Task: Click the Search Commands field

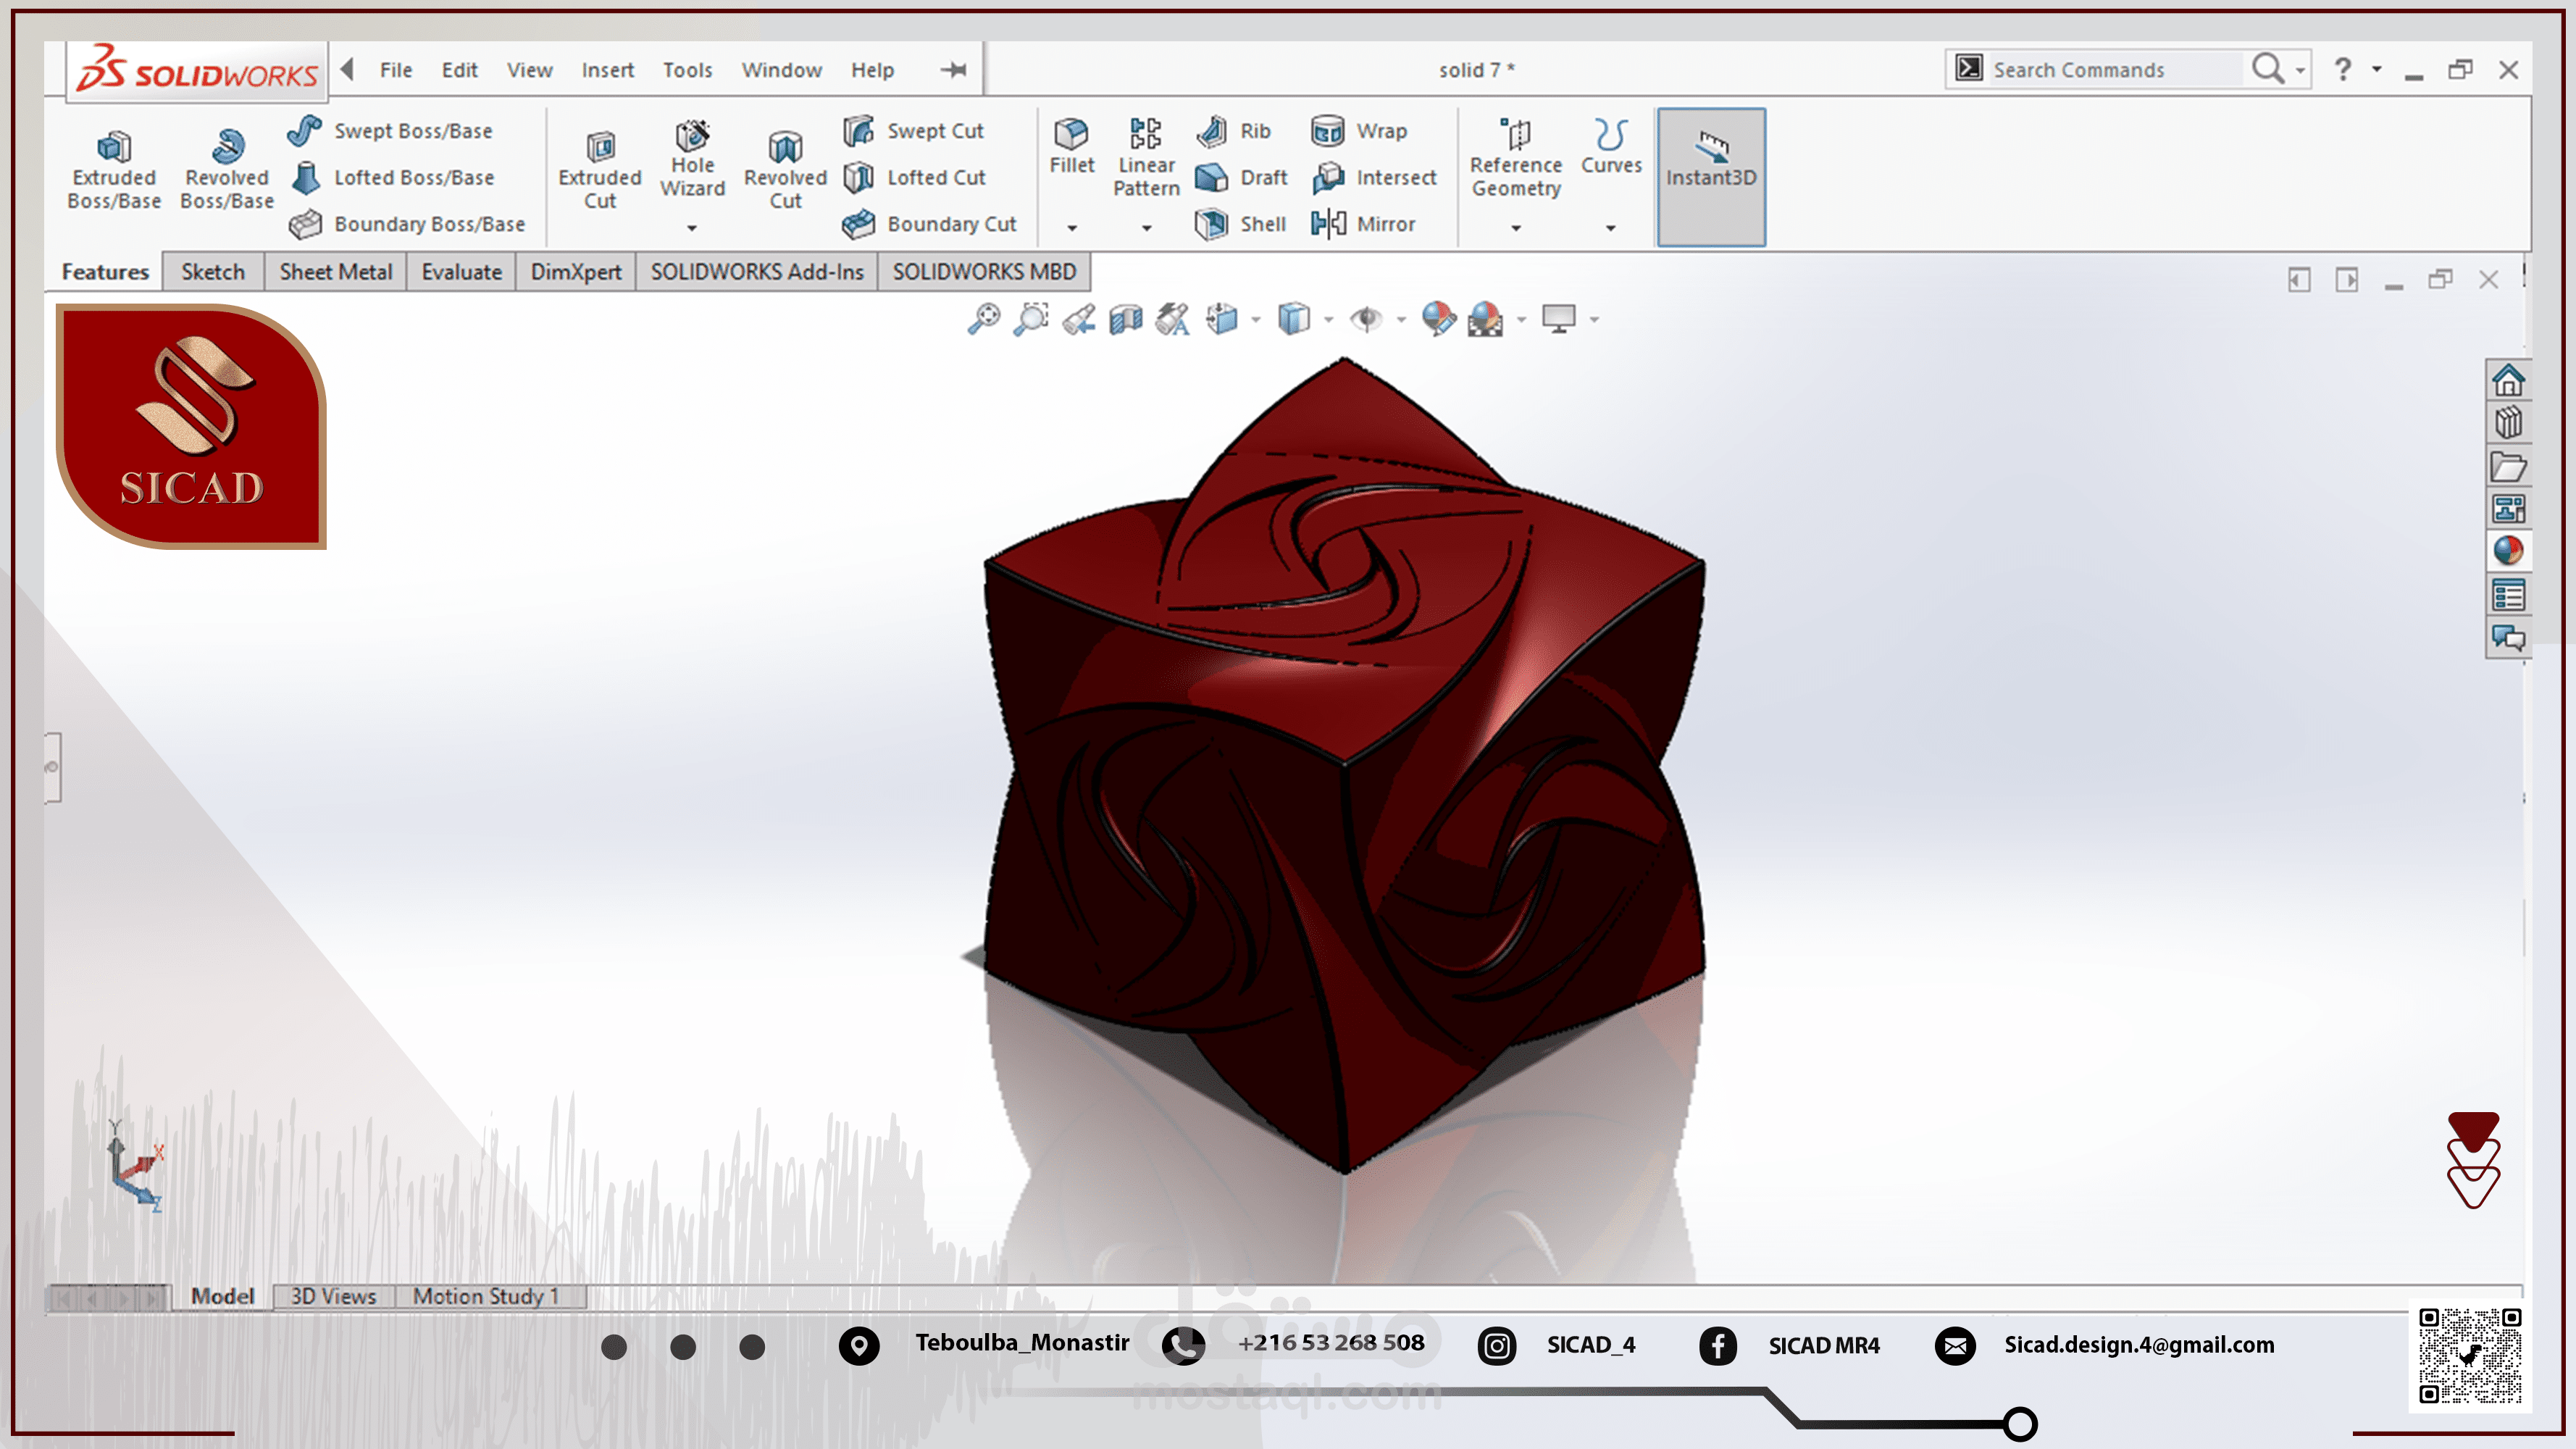Action: click(2100, 69)
